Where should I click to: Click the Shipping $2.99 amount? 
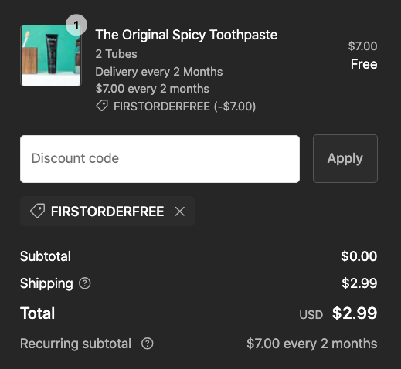[x=359, y=283]
